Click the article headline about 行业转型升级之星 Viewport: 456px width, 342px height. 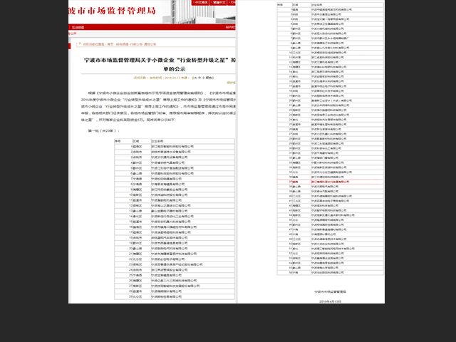(x=160, y=65)
